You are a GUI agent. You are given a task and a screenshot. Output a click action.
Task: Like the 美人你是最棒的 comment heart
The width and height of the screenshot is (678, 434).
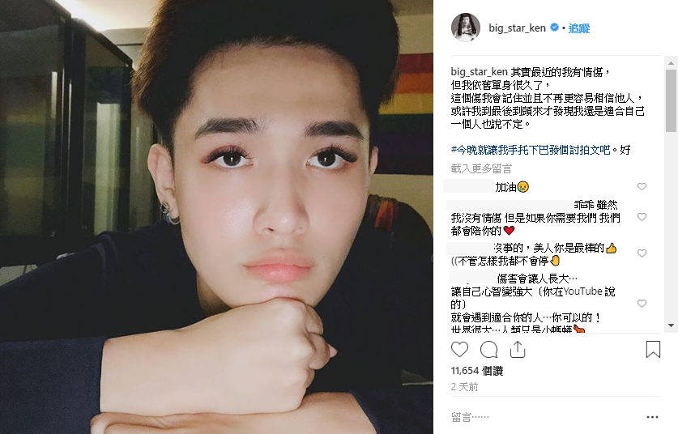pyautogui.click(x=642, y=253)
